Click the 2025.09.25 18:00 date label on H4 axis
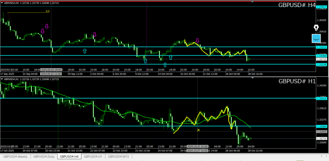 [51, 69]
